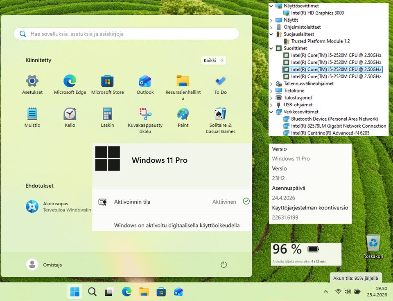This screenshot has height=301, width=393.
Task: Click the volume speaker tray icon
Action: (x=348, y=292)
